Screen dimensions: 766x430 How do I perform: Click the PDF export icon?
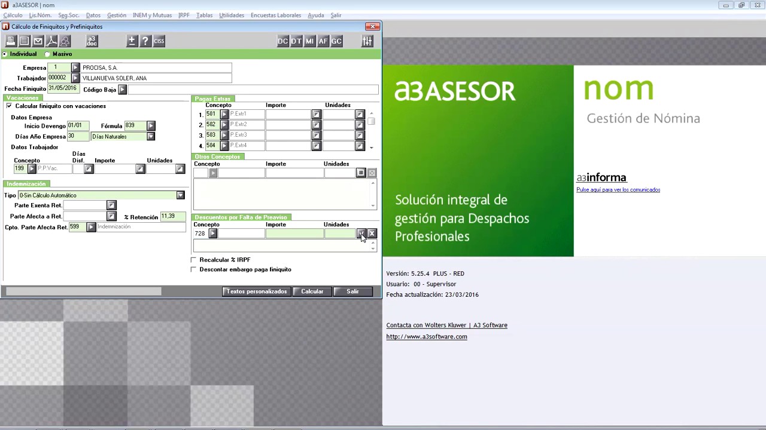pos(51,41)
